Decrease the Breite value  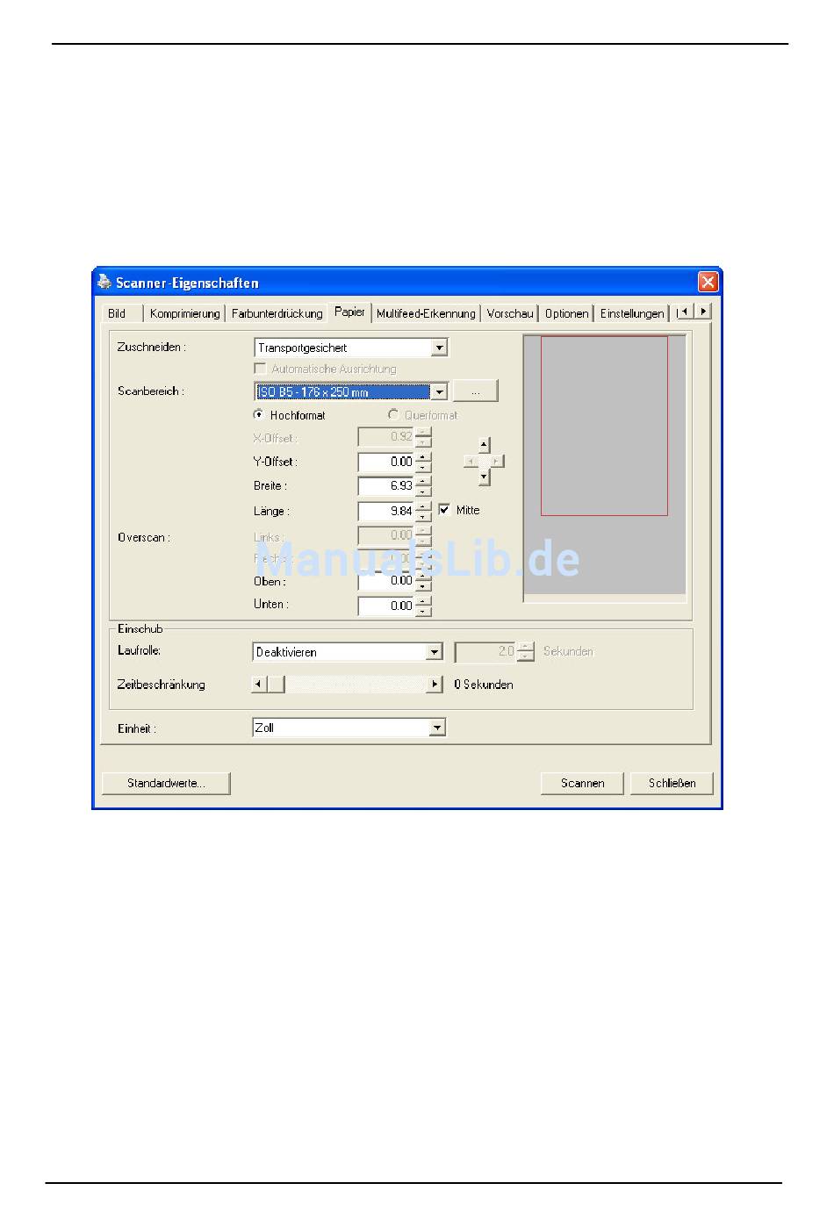(424, 491)
